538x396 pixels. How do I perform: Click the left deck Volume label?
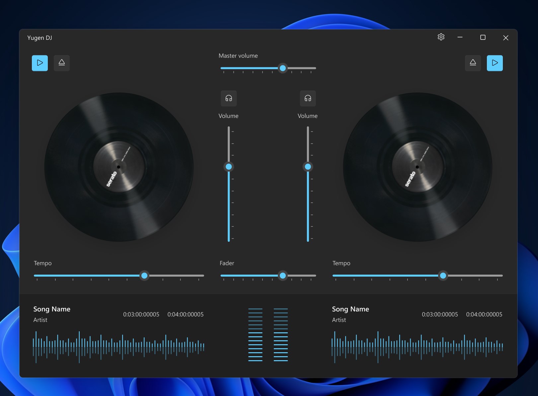229,116
